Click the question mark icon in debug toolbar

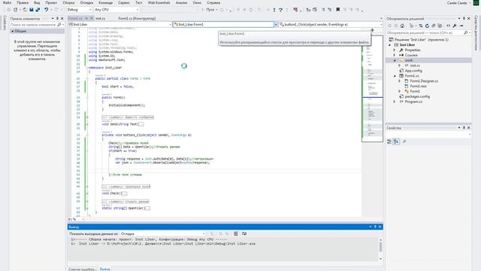pos(280,10)
